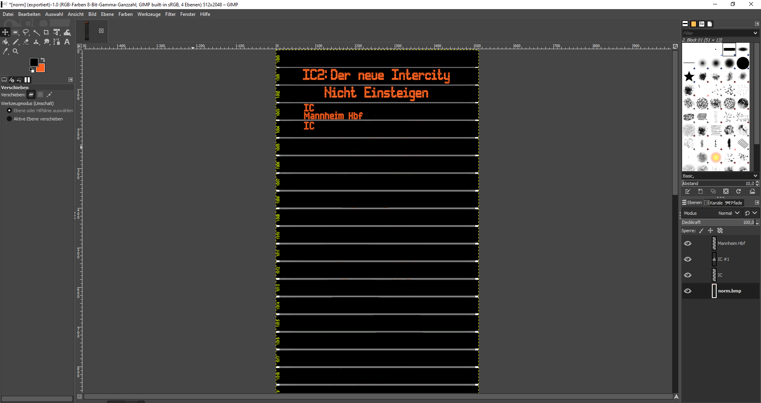
Task: Refresh the brushes list
Action: [738, 192]
